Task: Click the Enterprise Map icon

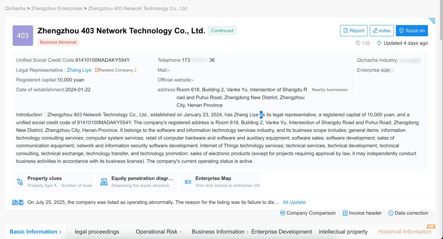Action: (x=188, y=182)
